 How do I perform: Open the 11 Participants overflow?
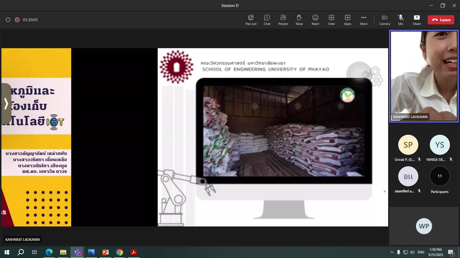tap(440, 176)
